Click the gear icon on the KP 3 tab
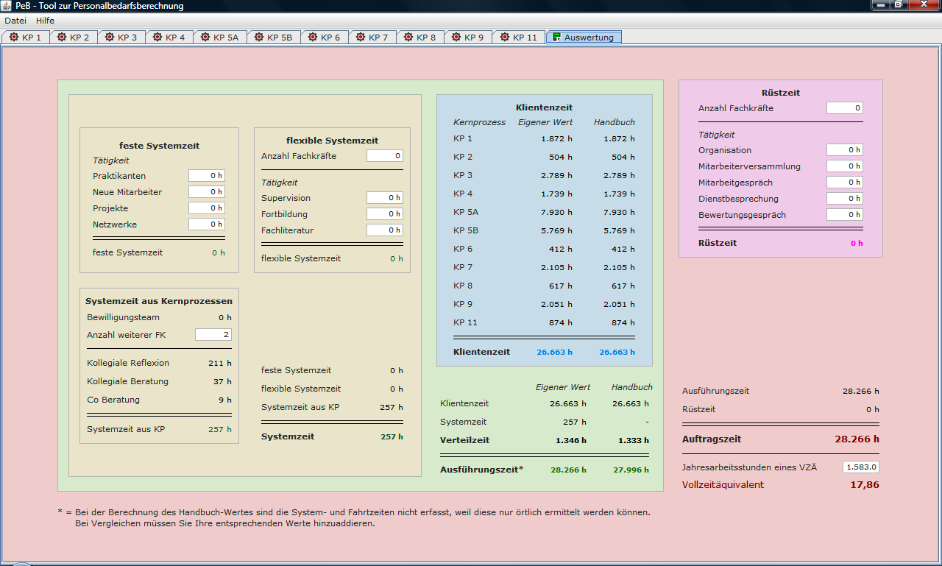The width and height of the screenshot is (942, 566). click(x=110, y=38)
